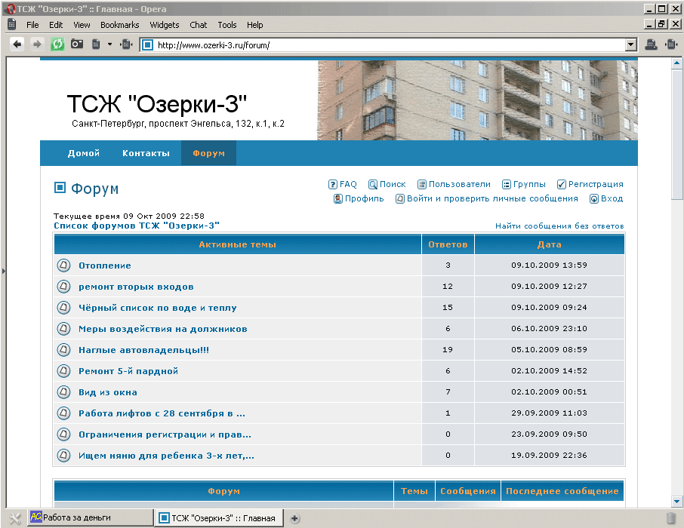Click the topic icon beside Ищем няню

pyautogui.click(x=63, y=455)
